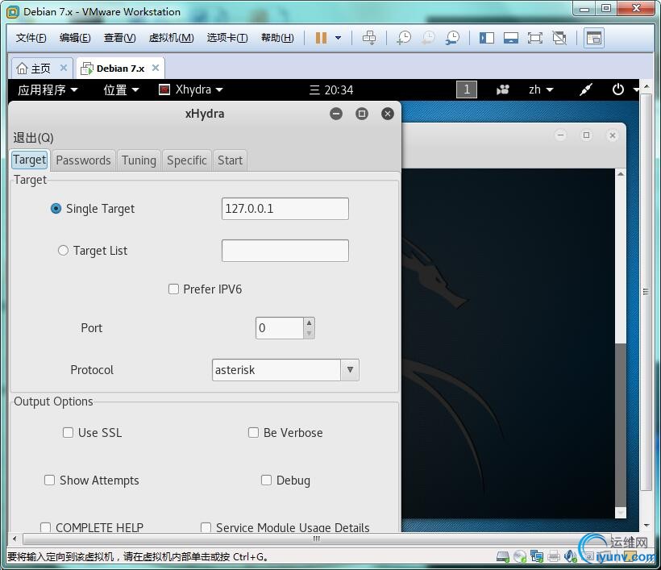Select the Single Target radio button
The image size is (661, 570).
(x=56, y=208)
